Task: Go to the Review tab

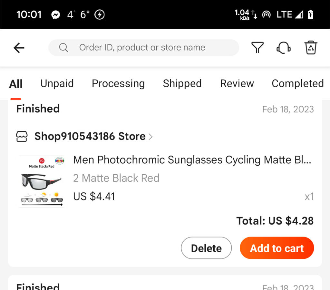Action: coord(237,83)
